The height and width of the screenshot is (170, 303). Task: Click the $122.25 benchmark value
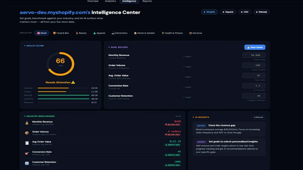tap(175, 141)
